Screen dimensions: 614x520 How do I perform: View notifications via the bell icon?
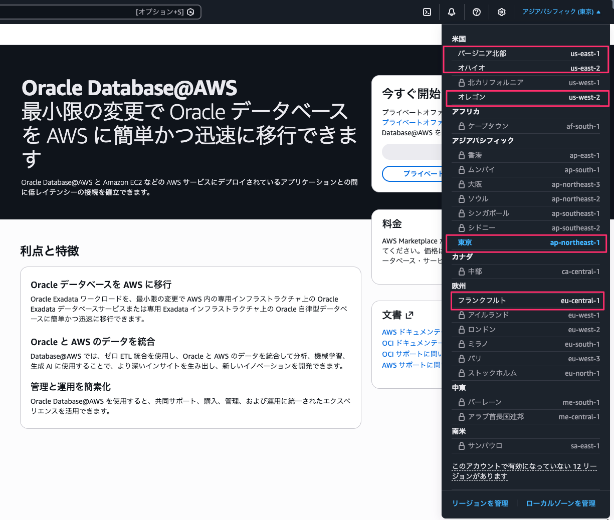pos(451,12)
